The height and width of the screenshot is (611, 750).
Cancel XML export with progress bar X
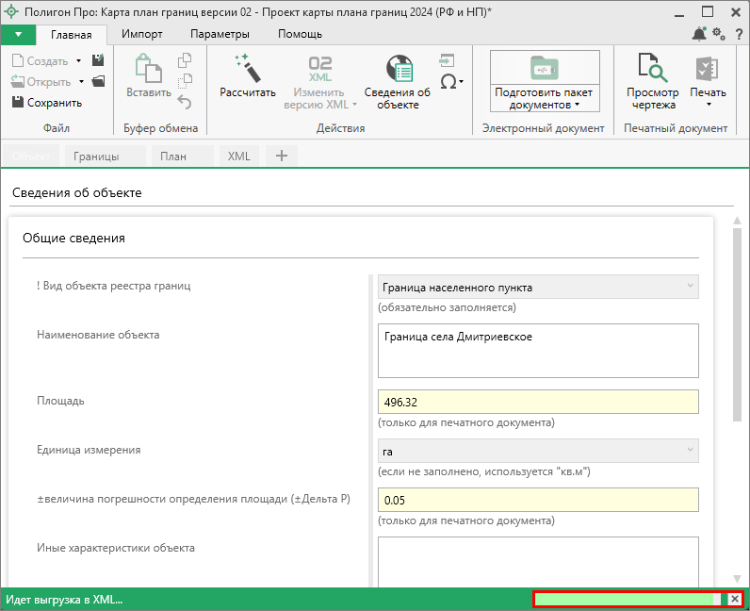pos(735,599)
